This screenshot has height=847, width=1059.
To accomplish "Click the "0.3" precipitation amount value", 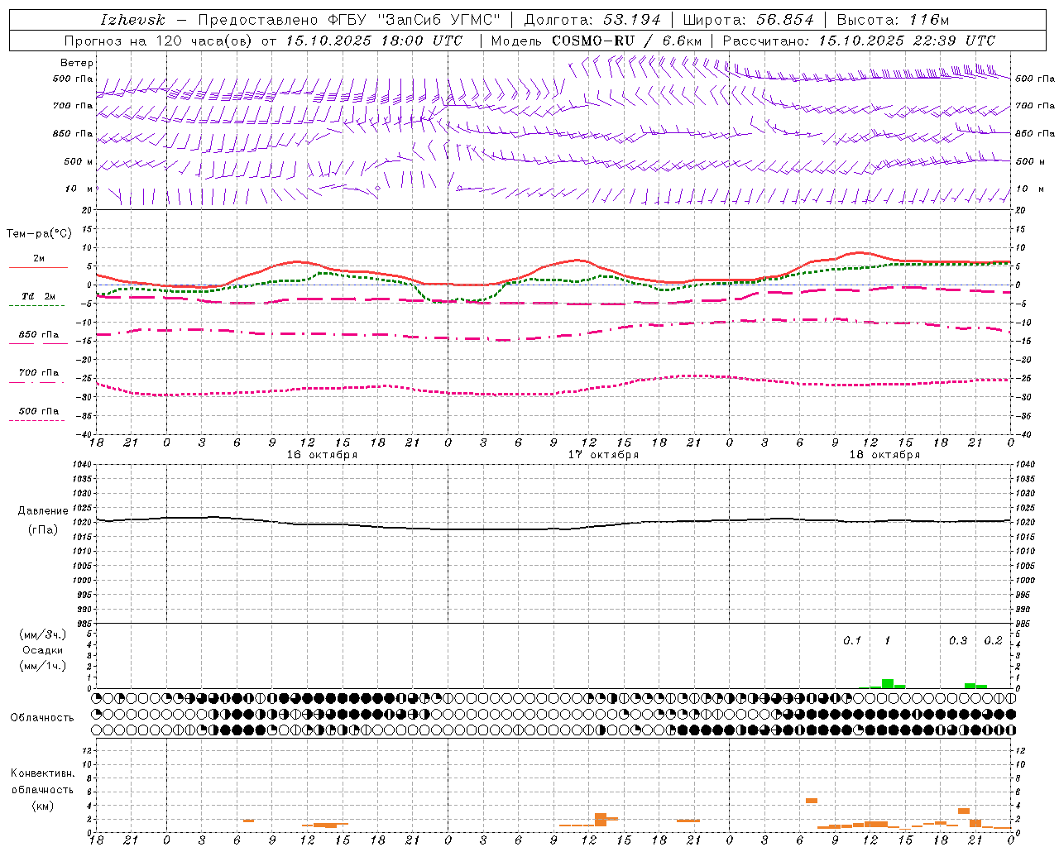I will [958, 641].
